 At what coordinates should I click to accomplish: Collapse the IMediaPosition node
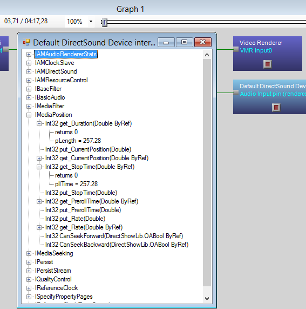click(x=29, y=115)
